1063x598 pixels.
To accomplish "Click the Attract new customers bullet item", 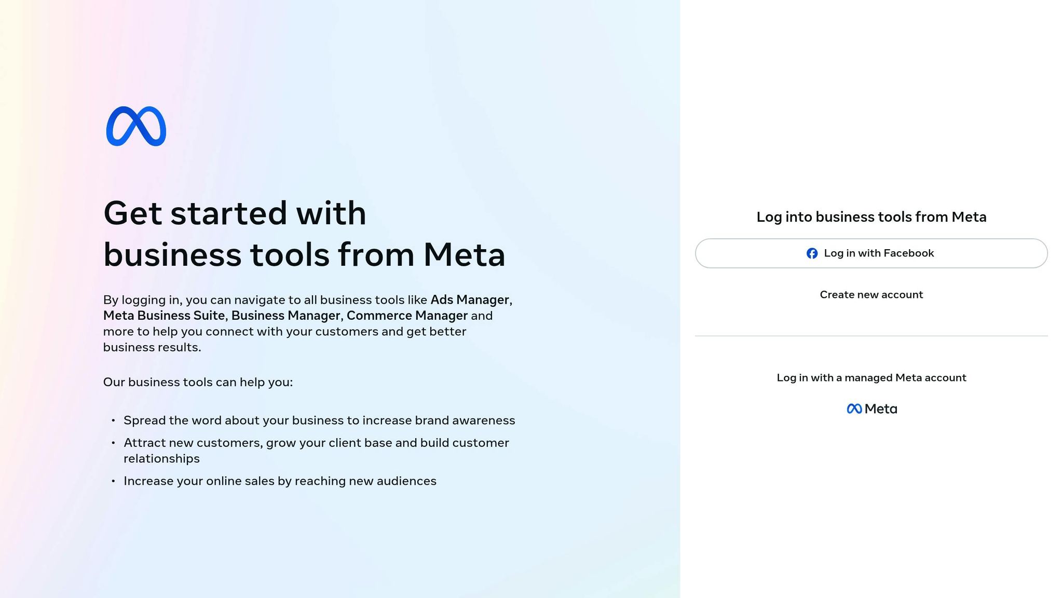I will 316,451.
